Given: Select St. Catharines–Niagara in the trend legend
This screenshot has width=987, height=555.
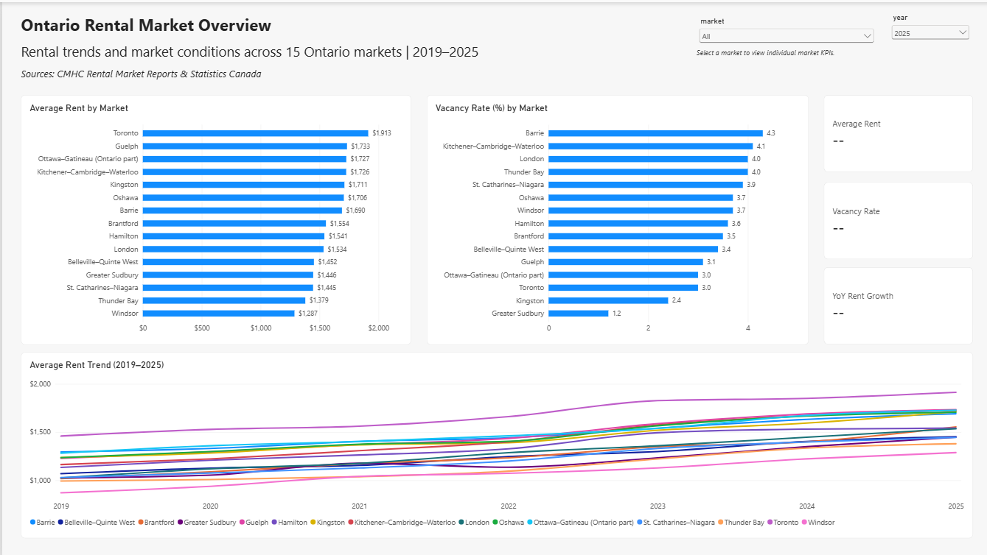Looking at the screenshot, I should pos(675,523).
